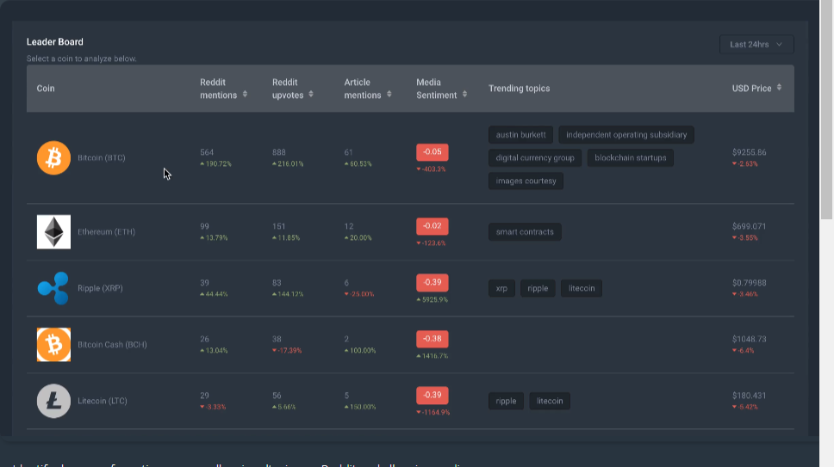Image resolution: width=834 pixels, height=467 pixels.
Task: Click Bitcoin Cash price $1048.73
Action: [749, 339]
